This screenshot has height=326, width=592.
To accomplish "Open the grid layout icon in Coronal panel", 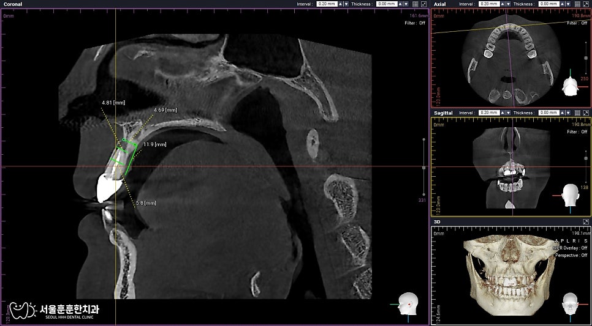I will pos(415,4).
